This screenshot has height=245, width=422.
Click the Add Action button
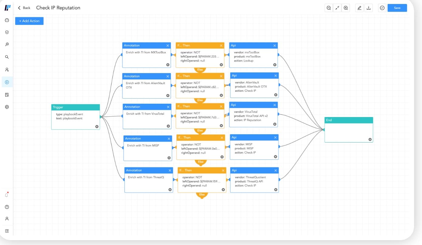click(29, 21)
